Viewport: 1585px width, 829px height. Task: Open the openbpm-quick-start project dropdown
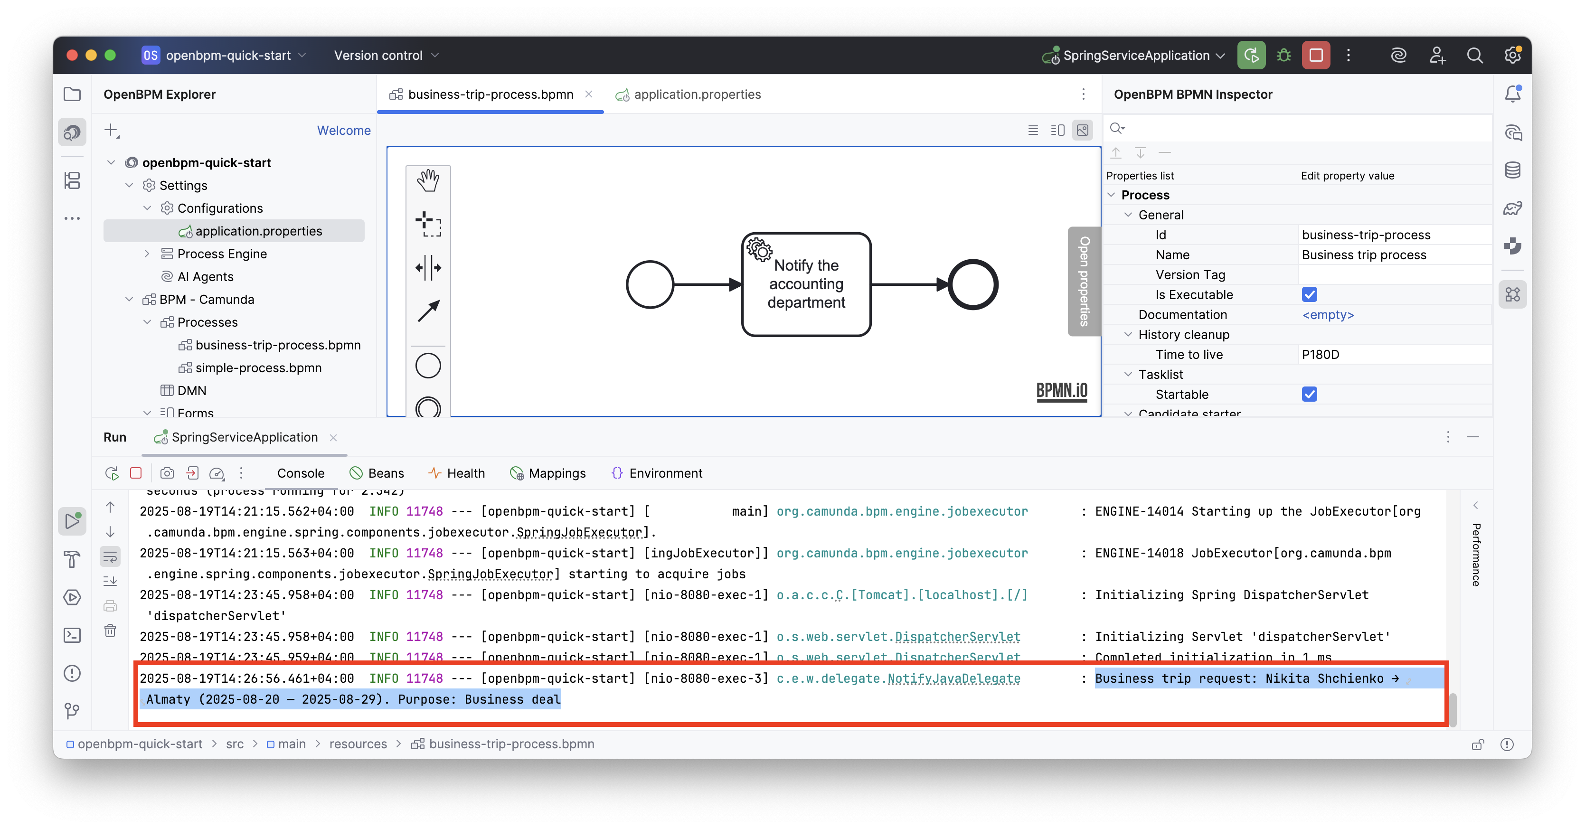pyautogui.click(x=224, y=56)
